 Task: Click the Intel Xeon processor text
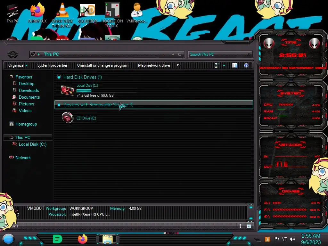point(90,214)
